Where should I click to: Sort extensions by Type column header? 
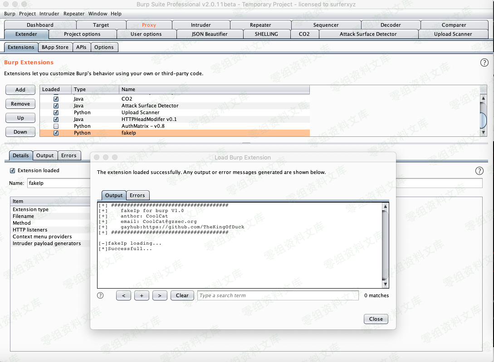tap(95, 89)
